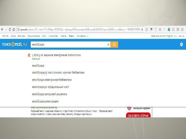Go back with the browser back arrow
The image size is (186, 139).
[2, 29]
